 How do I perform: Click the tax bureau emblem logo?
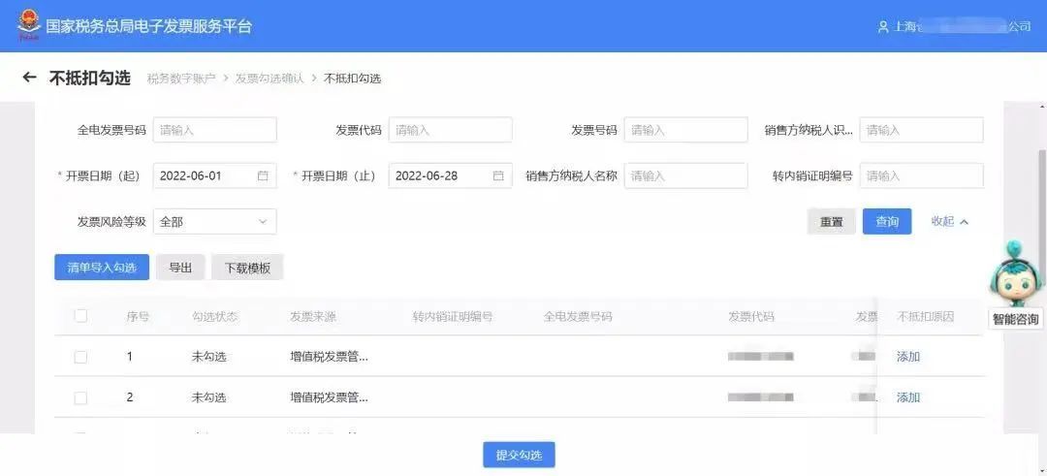[29, 26]
